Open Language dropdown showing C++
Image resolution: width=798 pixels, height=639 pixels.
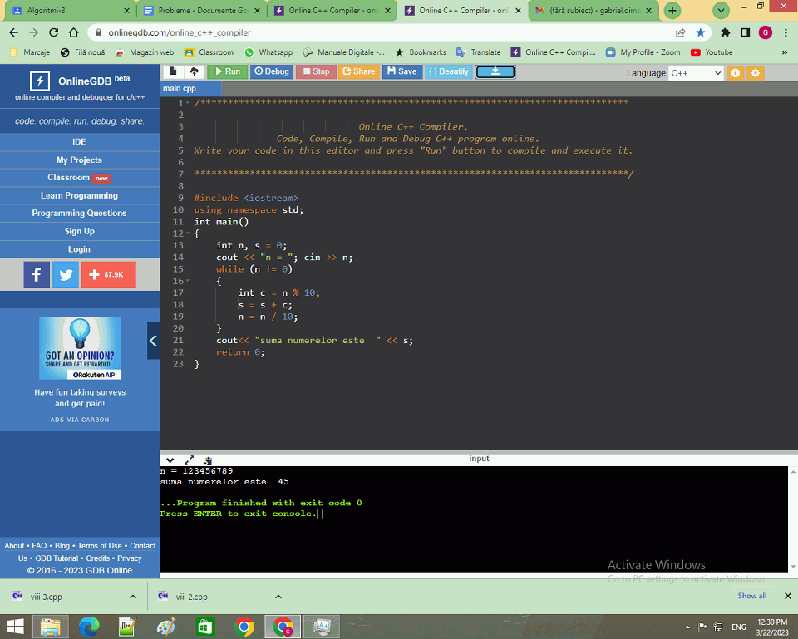pyautogui.click(x=696, y=73)
